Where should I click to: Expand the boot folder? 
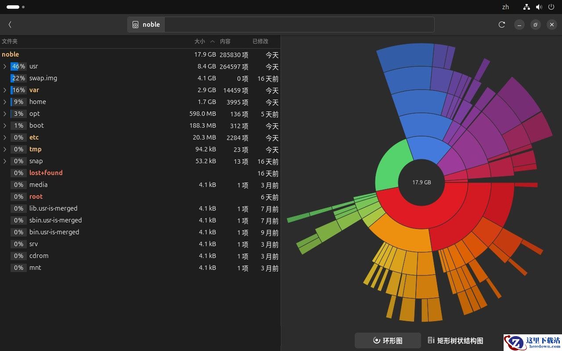pyautogui.click(x=5, y=125)
